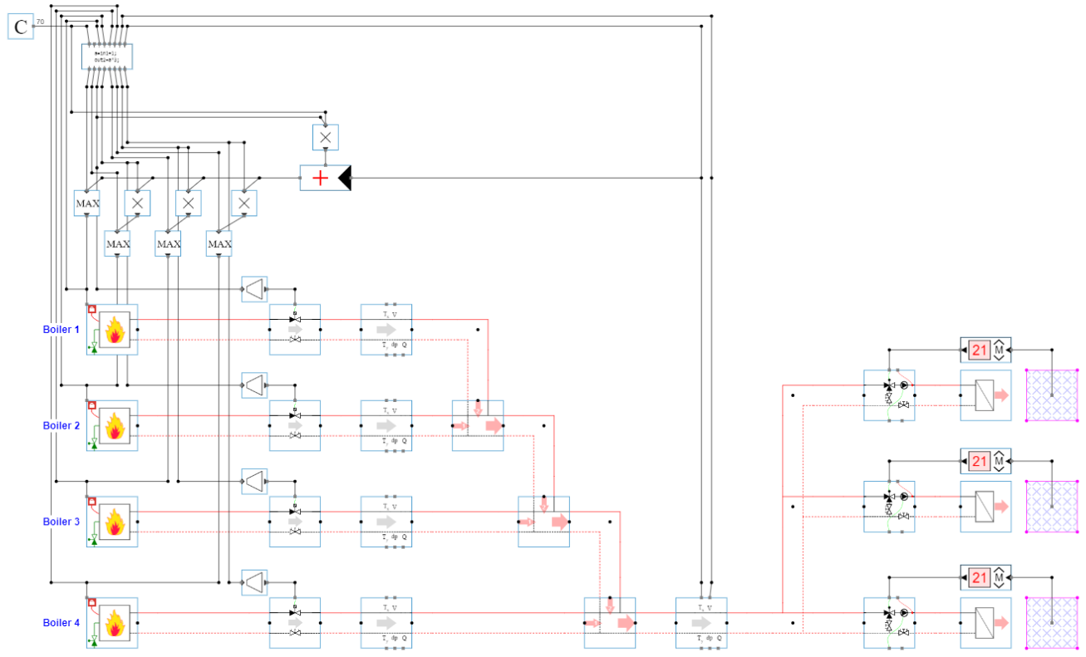Screen dimensions: 1086x657
Task: Click the mixer block joining Boiler 1 and 2 pipes
Action: (477, 425)
